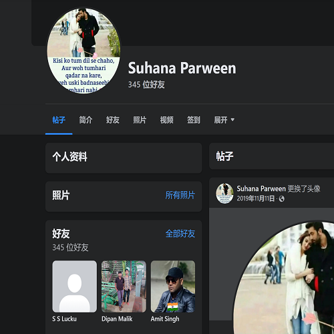
Task: Click the Dipan Malik name link
Action: [117, 319]
